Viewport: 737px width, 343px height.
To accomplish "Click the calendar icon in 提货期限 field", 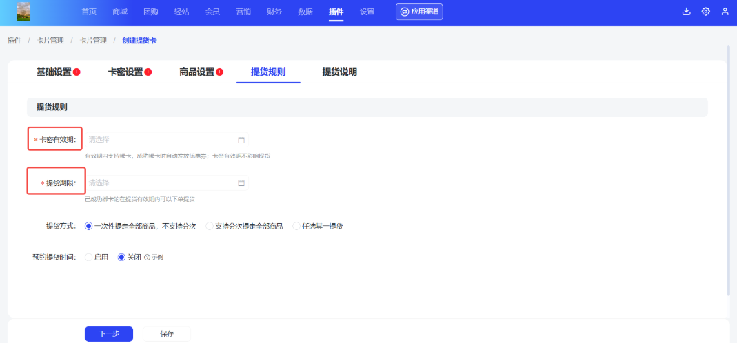I will point(241,183).
